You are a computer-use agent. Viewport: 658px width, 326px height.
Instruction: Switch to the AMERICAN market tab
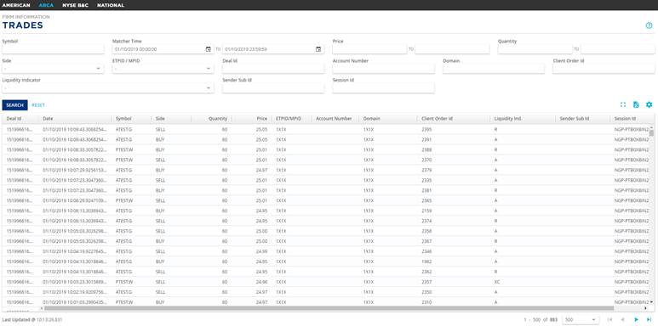pos(16,5)
